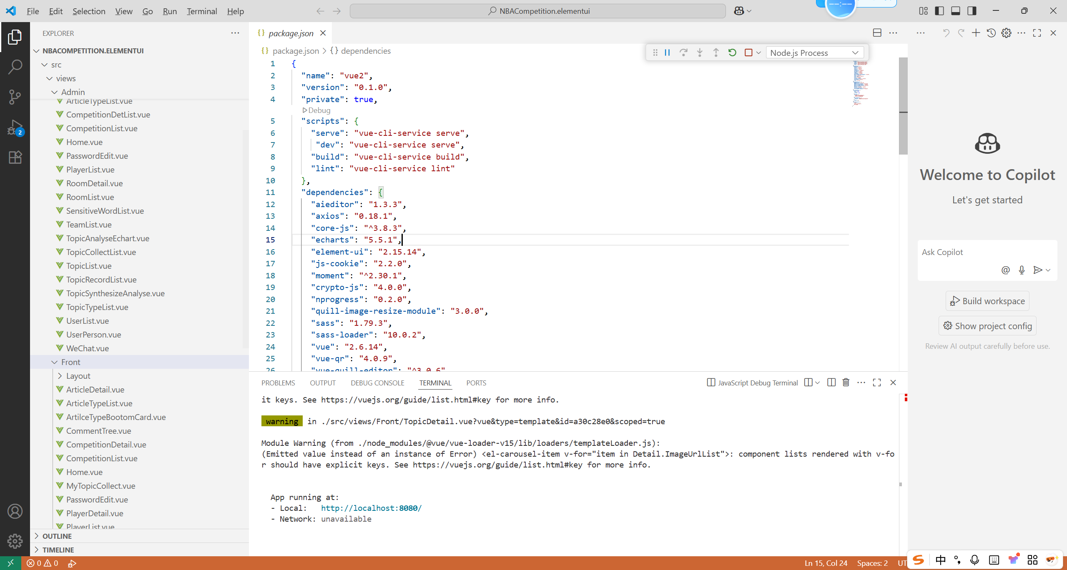Restart the debug session

coord(732,52)
